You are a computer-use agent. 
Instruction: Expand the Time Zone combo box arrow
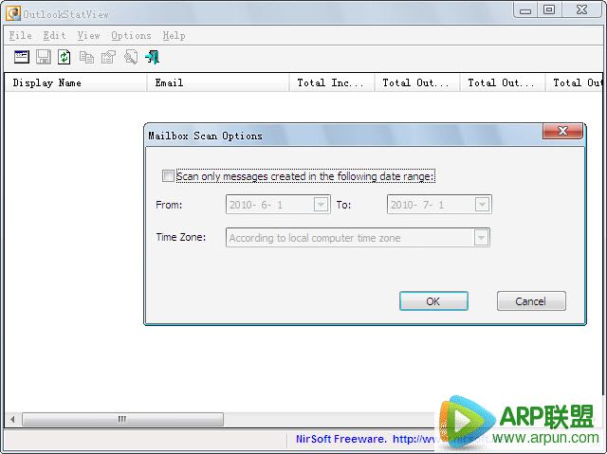click(x=481, y=238)
